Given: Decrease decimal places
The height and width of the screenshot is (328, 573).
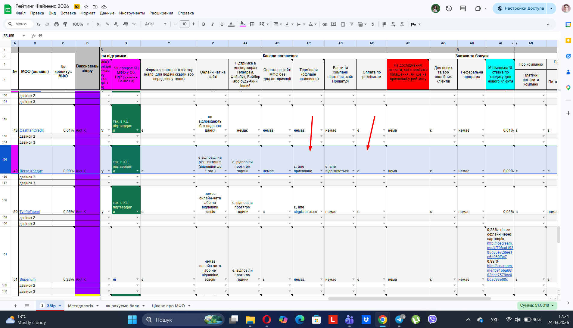Looking at the screenshot, I should pyautogui.click(x=116, y=24).
